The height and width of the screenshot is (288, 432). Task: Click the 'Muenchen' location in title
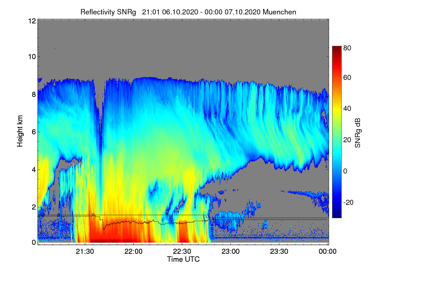279,12
